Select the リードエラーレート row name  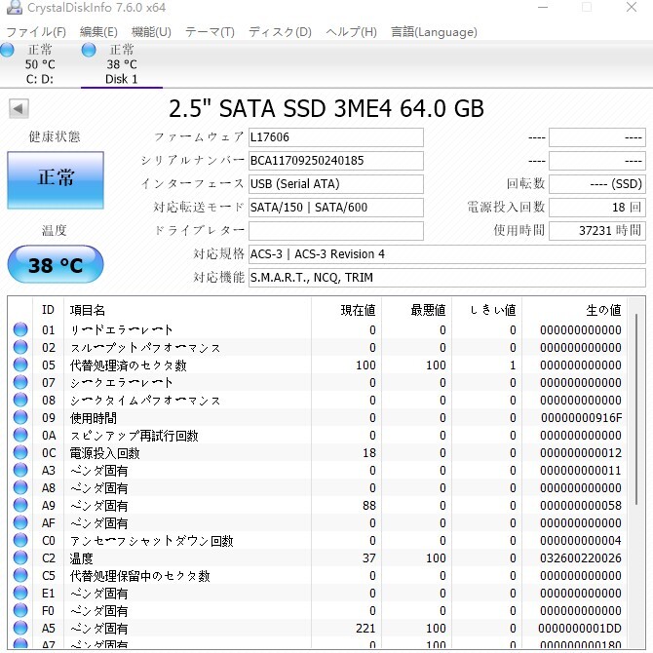point(121,329)
